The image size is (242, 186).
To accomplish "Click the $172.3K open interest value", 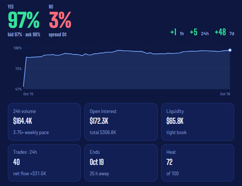I will tap(99, 121).
